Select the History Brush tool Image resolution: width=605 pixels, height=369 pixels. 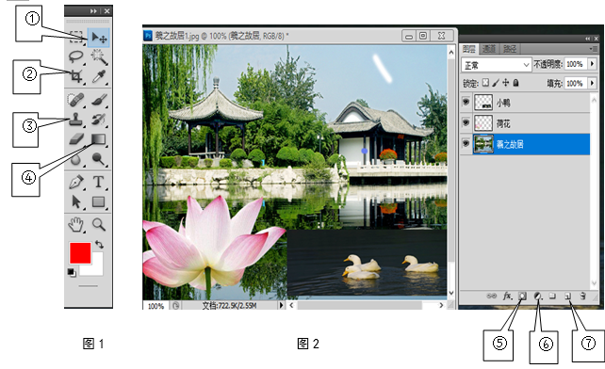coord(99,120)
